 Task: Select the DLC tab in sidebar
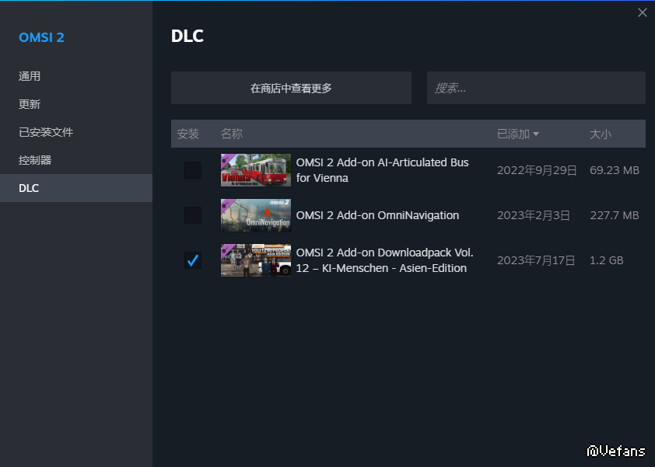click(x=76, y=188)
